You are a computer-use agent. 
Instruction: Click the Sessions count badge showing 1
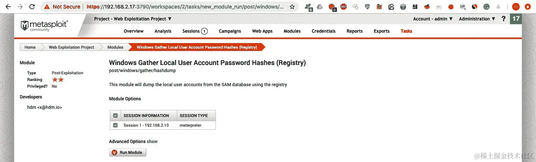click(x=204, y=31)
